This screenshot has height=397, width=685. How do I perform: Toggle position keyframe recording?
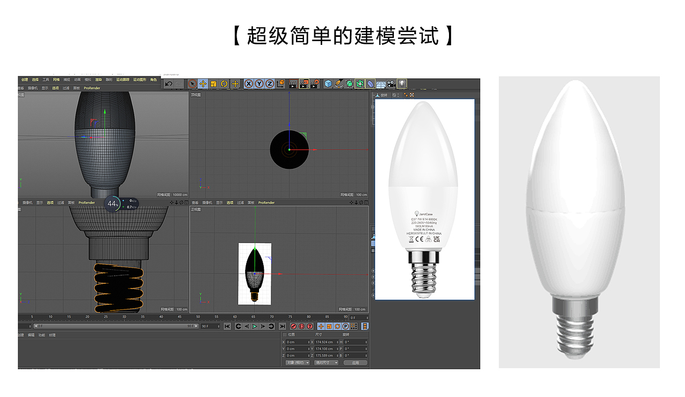click(321, 326)
